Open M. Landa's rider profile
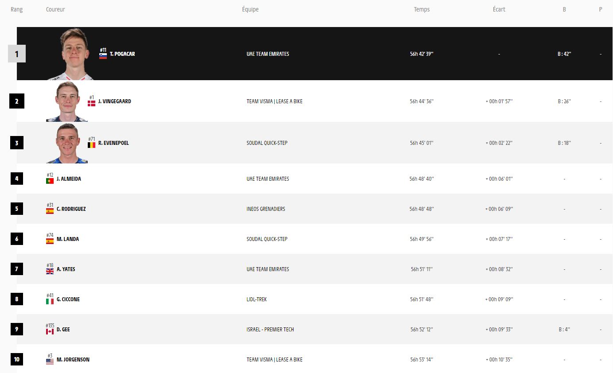 click(68, 239)
